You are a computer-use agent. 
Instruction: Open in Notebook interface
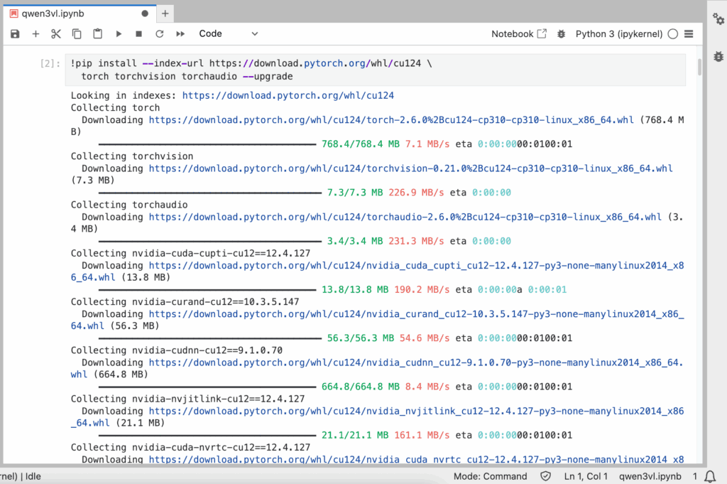pyautogui.click(x=519, y=33)
